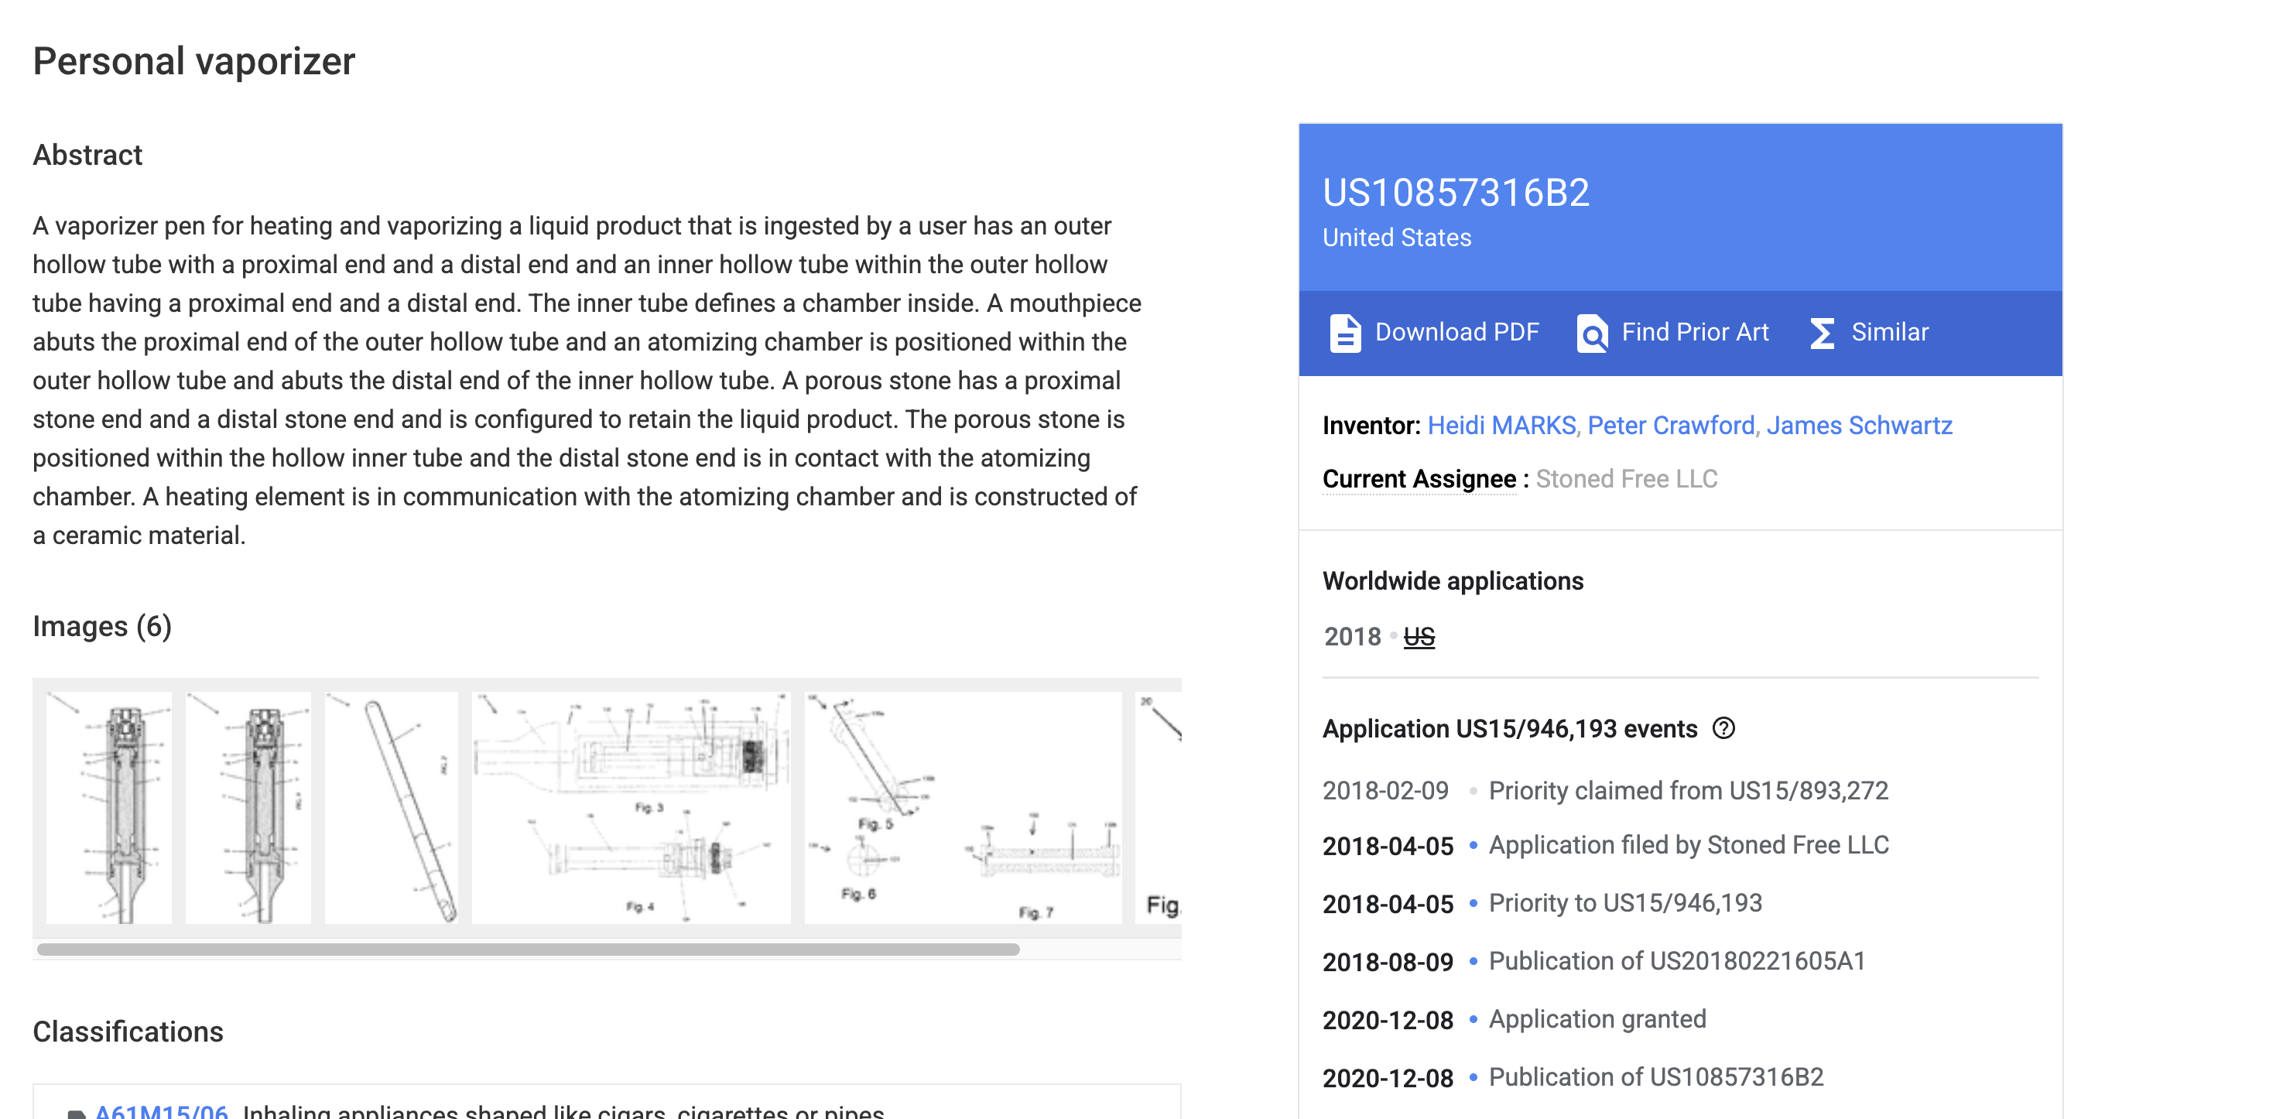Screen dimensions: 2283x1119
Task: Open the partially visible last figure thumbnail
Action: pos(1159,808)
